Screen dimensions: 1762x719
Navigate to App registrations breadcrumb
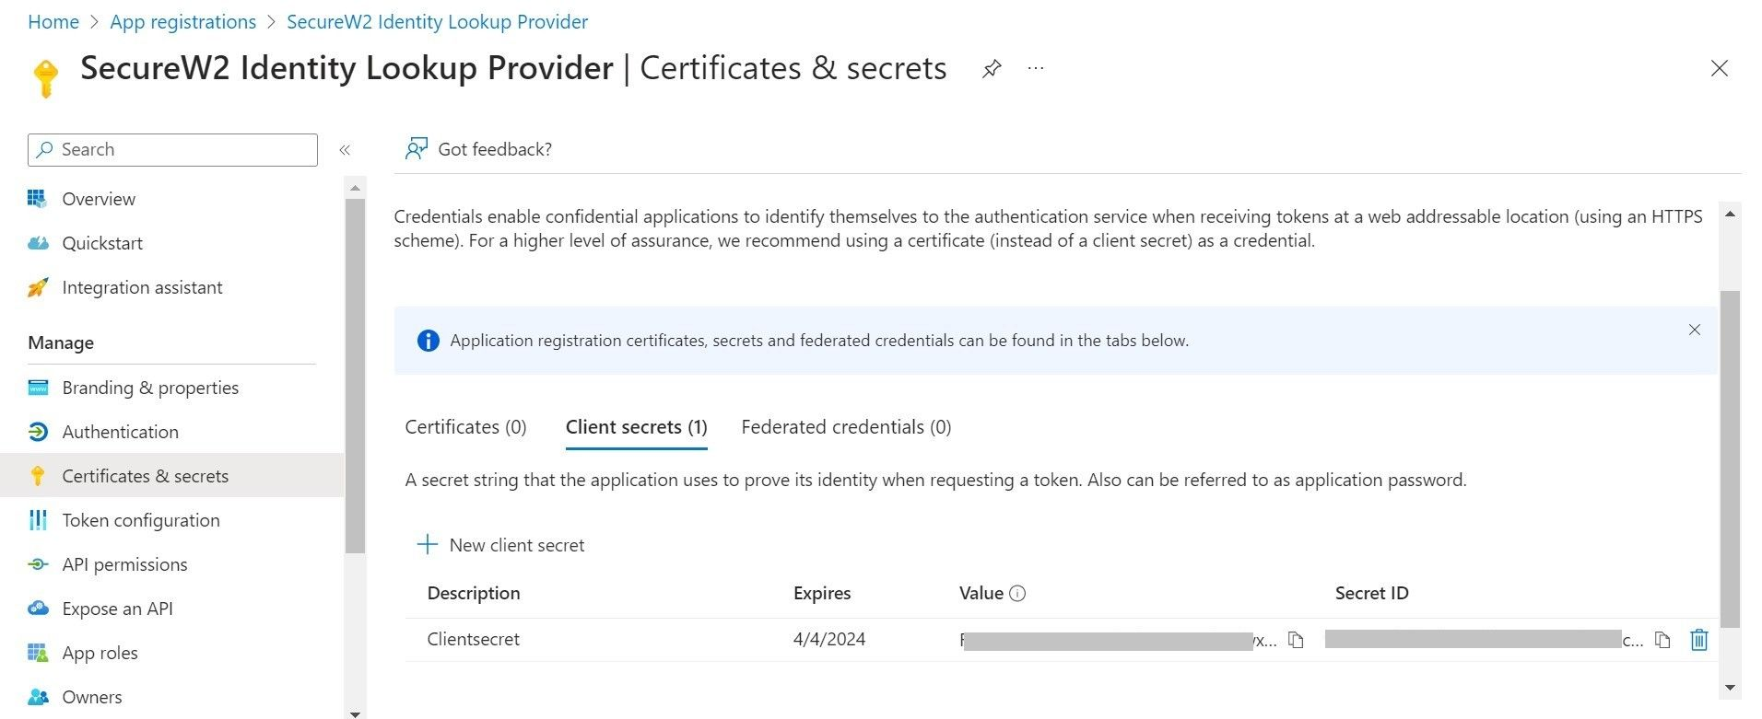pyautogui.click(x=182, y=22)
